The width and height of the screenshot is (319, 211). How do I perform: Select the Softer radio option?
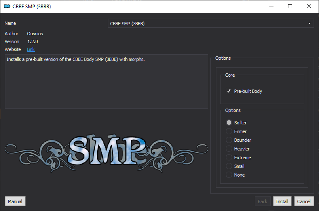[229, 123]
